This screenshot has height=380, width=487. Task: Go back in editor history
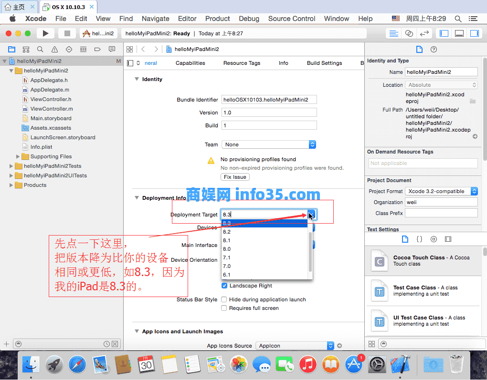pos(143,49)
